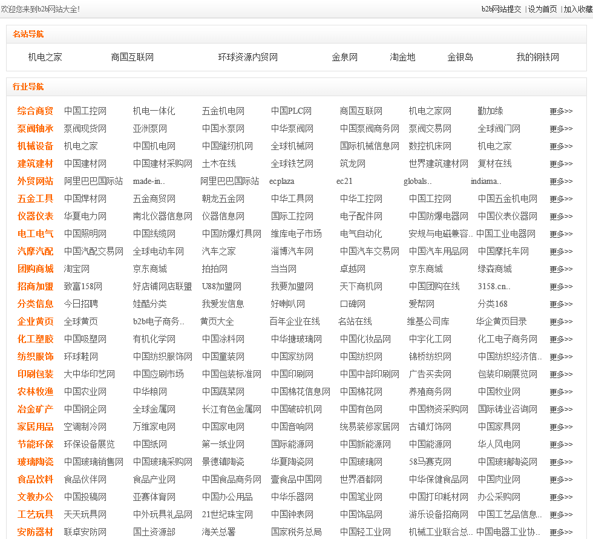This screenshot has height=539, width=593.
Task: Click 加入收藏 in top bar
Action: click(578, 9)
